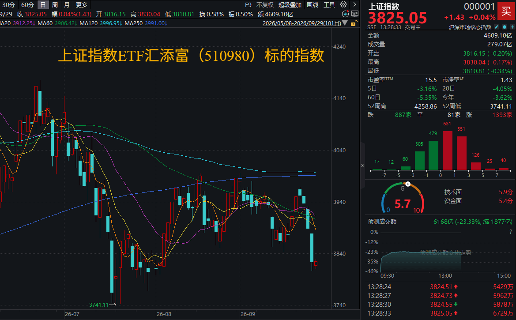Click the 技术面 score 5.9分
516x320 pixels.
[x=506, y=192]
